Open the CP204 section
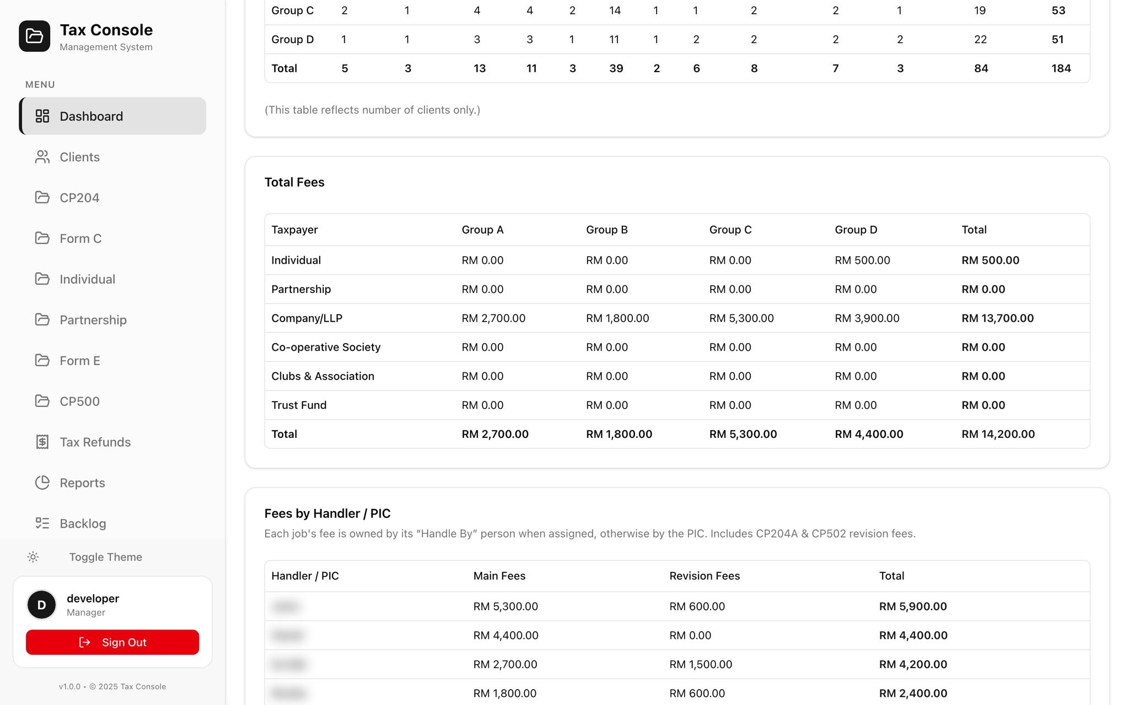This screenshot has width=1129, height=705. point(112,198)
